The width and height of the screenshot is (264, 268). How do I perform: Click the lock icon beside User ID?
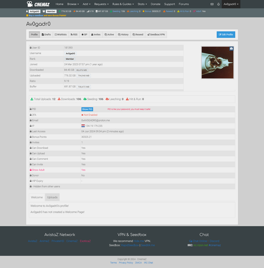[31, 48]
